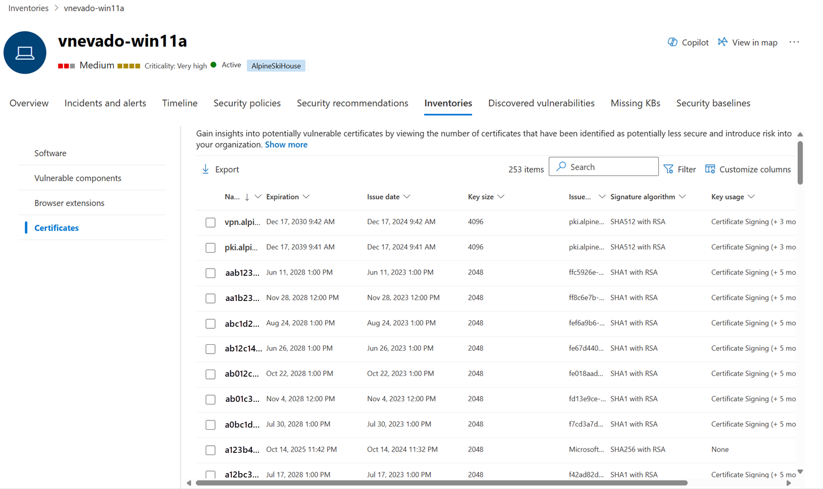This screenshot has height=489, width=823.
Task: Expand the Expiration column dropdown
Action: (306, 197)
